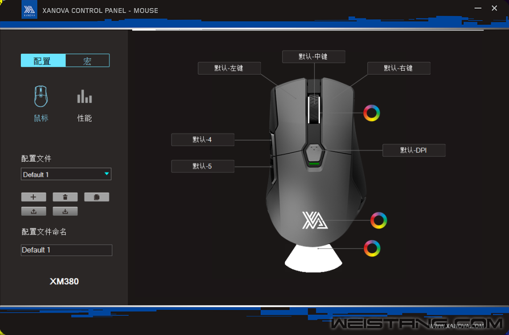Viewport: 509px width, 335px height.
Task: Export profile using upload arrow button
Action: coord(34,211)
